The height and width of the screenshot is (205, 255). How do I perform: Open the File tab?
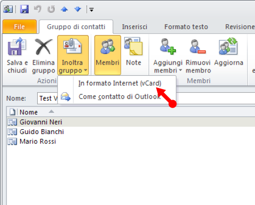[20, 27]
